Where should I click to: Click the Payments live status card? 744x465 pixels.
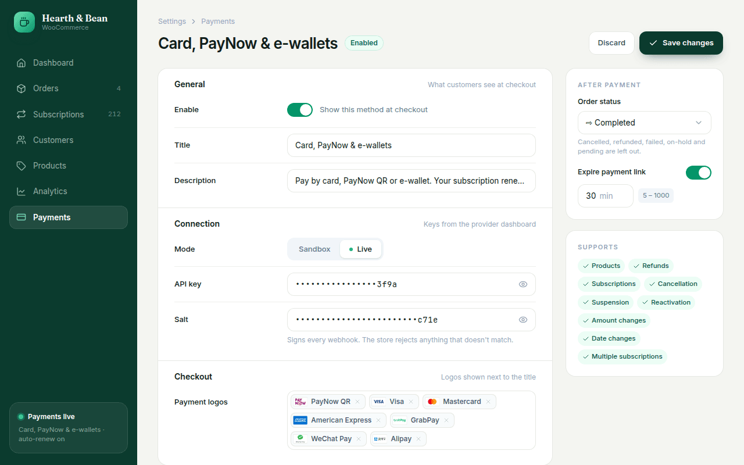point(69,428)
